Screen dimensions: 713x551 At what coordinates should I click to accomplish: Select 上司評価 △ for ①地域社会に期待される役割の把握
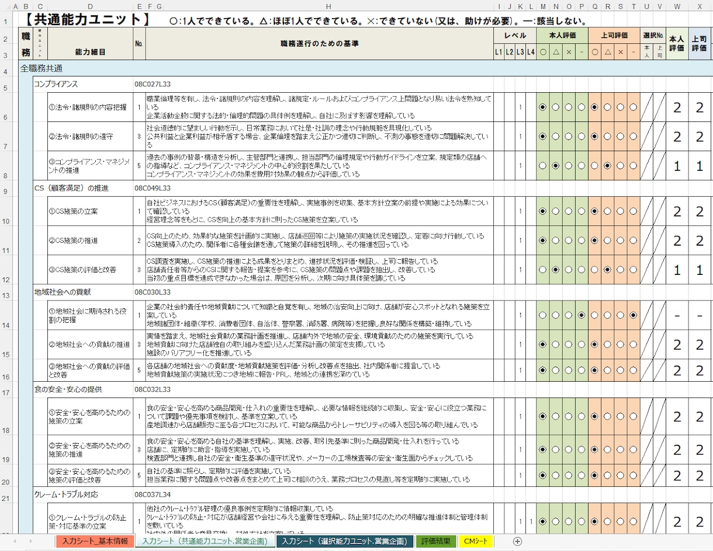[x=608, y=315]
